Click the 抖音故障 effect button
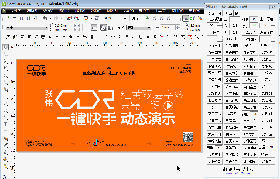Image resolution: width=280 pixels, height=179 pixels. [250, 39]
